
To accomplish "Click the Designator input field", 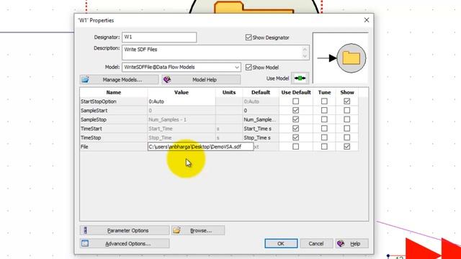I will pyautogui.click(x=159, y=37).
